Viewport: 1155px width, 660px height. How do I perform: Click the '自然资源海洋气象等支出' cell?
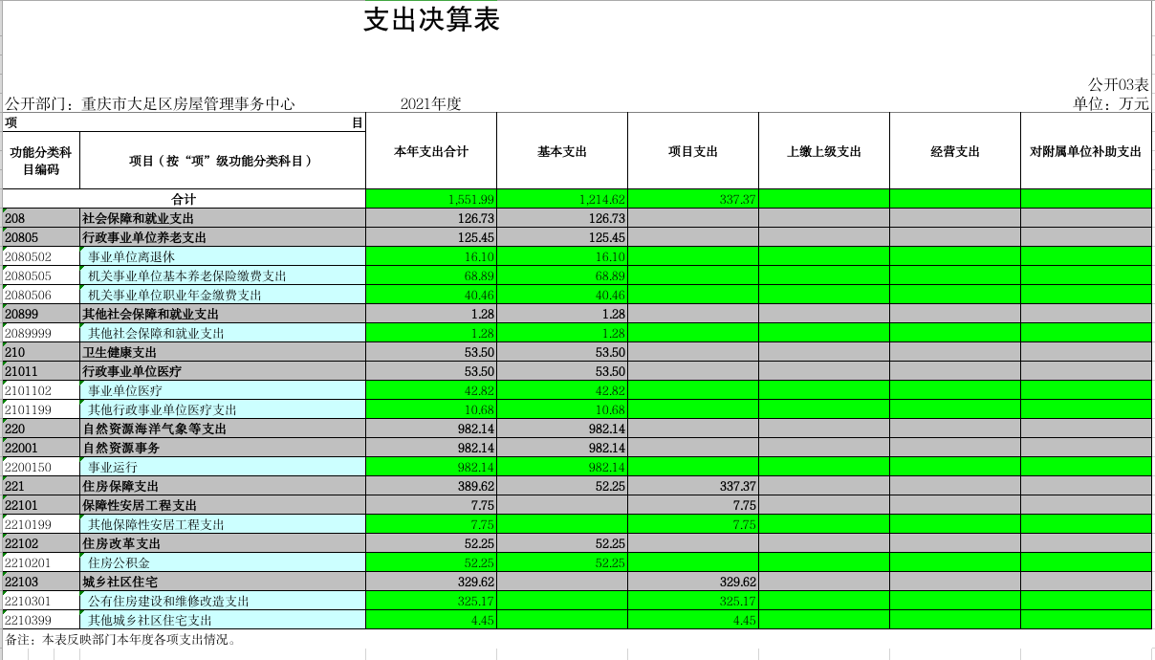pos(223,429)
